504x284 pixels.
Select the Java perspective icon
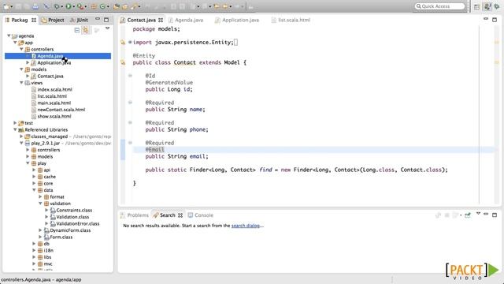tap(487, 6)
